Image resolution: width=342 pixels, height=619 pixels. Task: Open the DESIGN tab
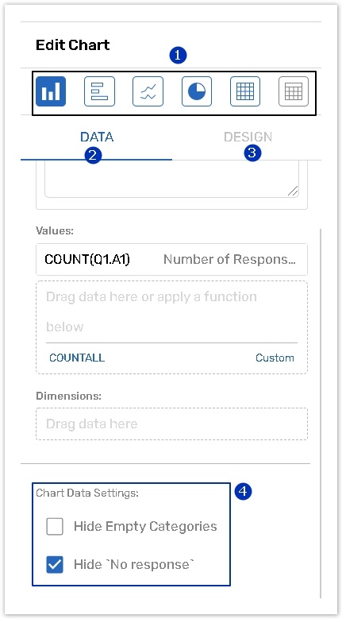click(248, 137)
